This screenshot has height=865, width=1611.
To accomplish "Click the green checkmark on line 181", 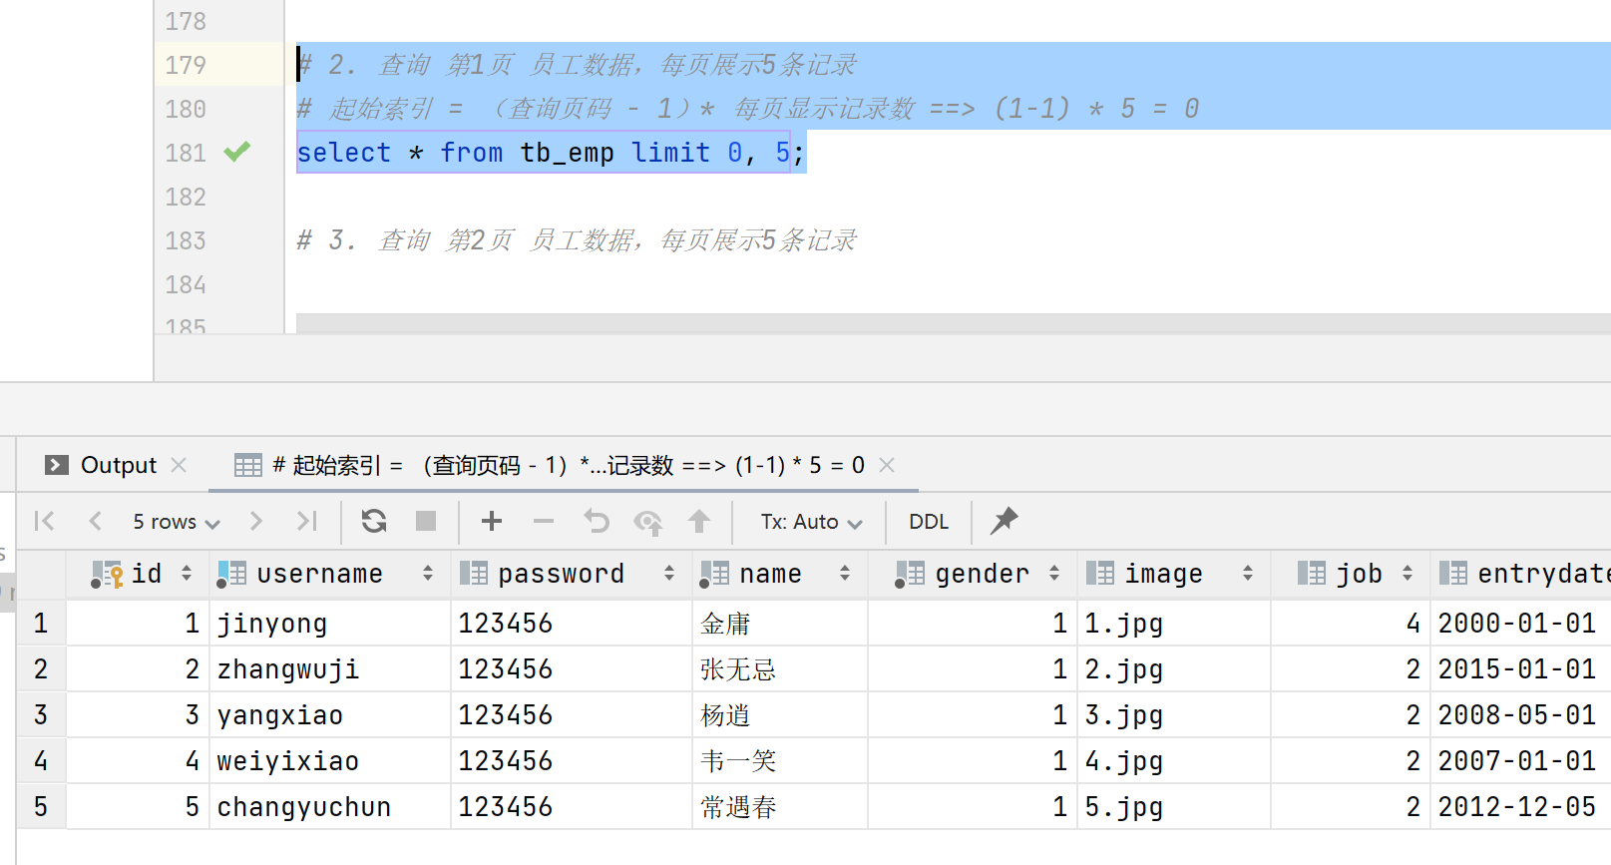I will click(236, 152).
